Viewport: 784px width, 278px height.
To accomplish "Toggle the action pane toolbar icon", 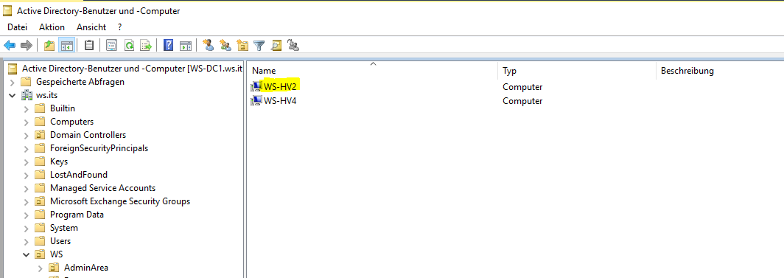I will coord(186,46).
